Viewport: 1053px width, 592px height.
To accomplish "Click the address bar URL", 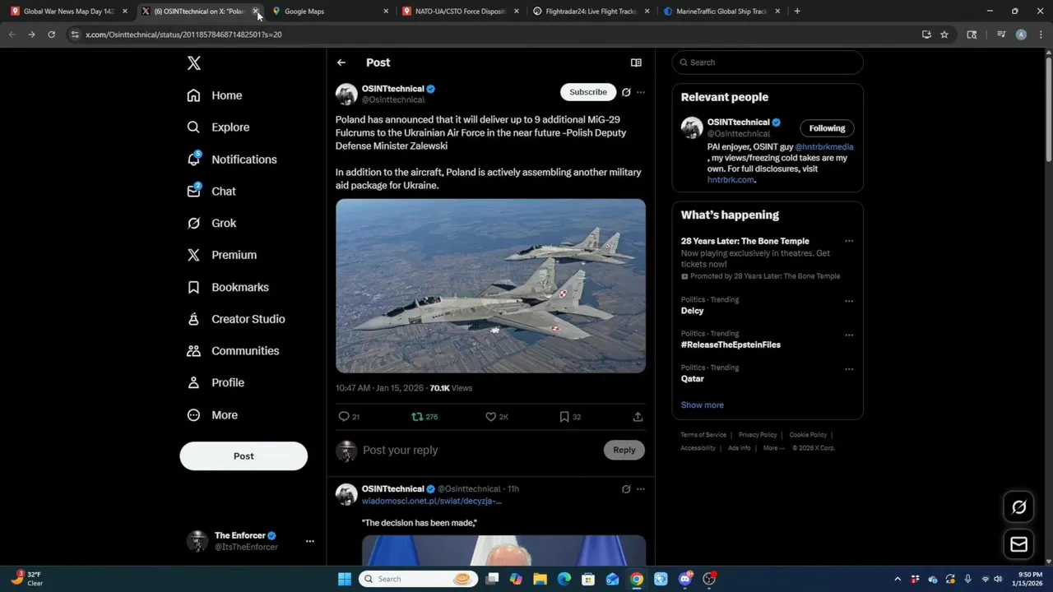I will pos(183,35).
